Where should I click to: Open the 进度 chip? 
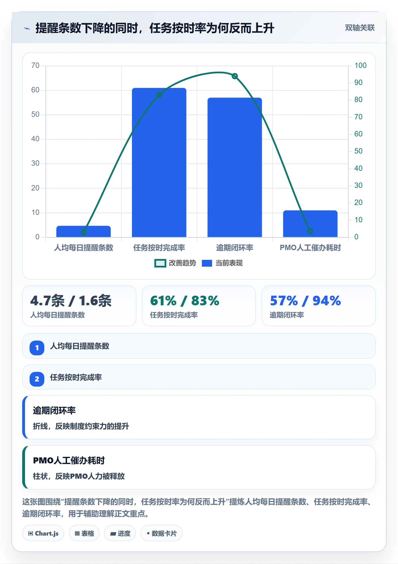point(120,533)
